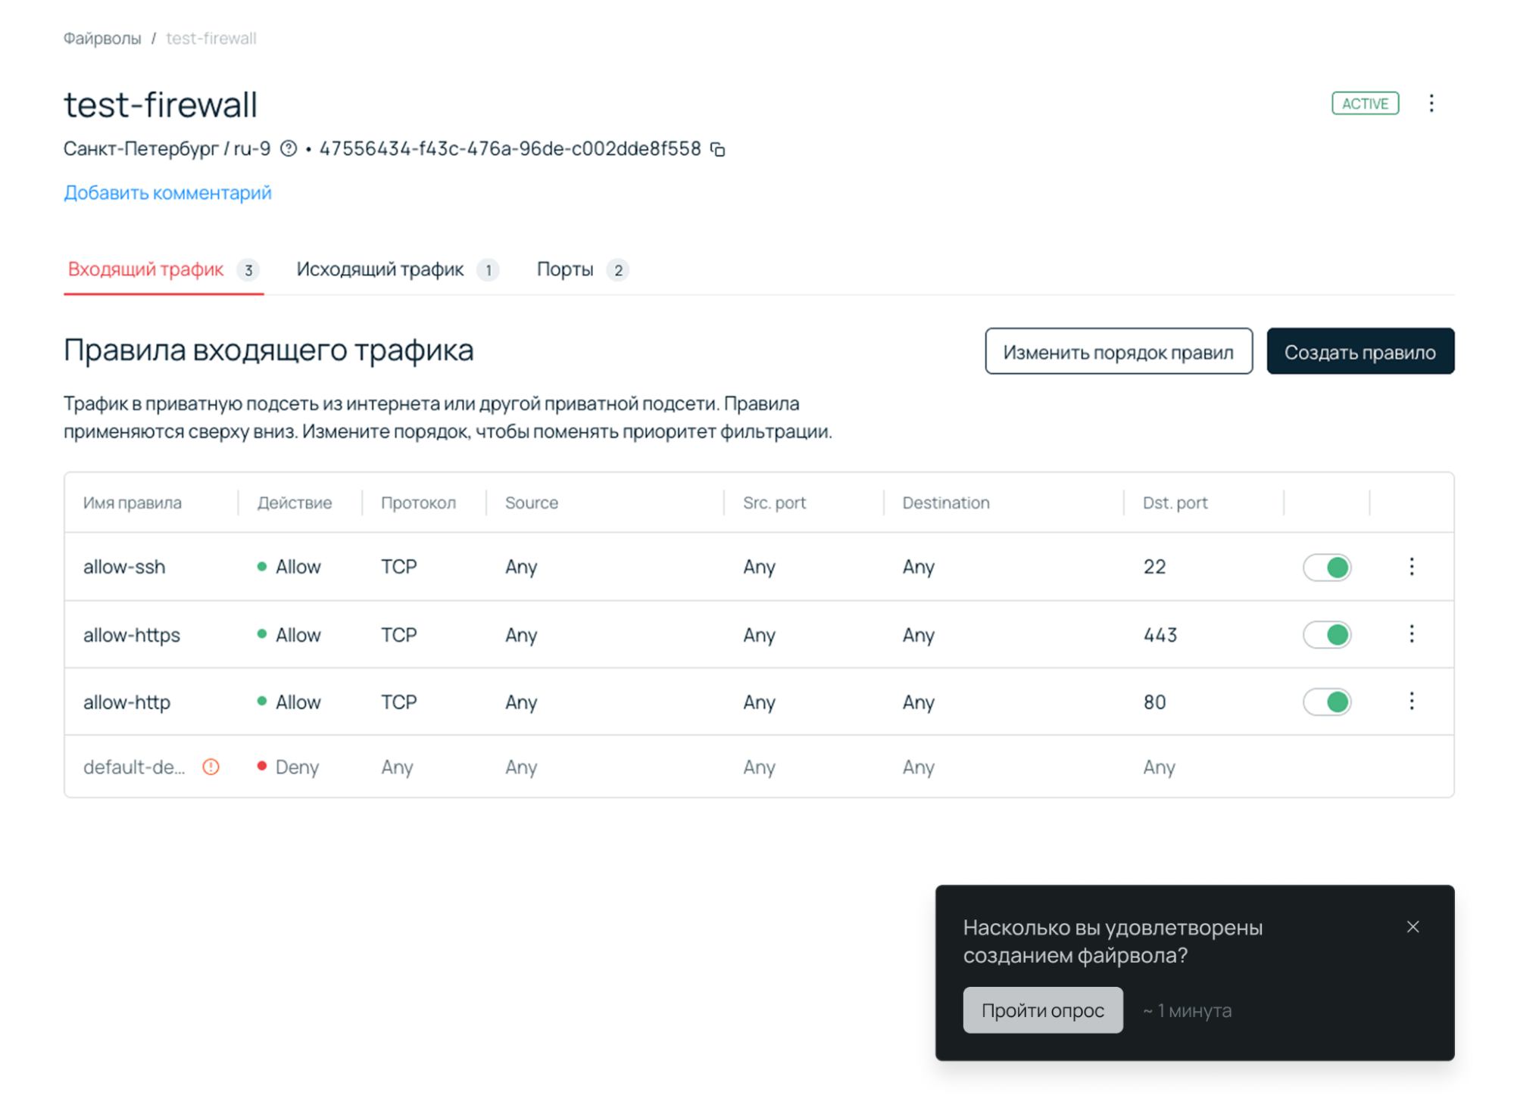Screen dimensions: 1514x1117
Task: Open the Порты tab
Action: click(x=565, y=269)
